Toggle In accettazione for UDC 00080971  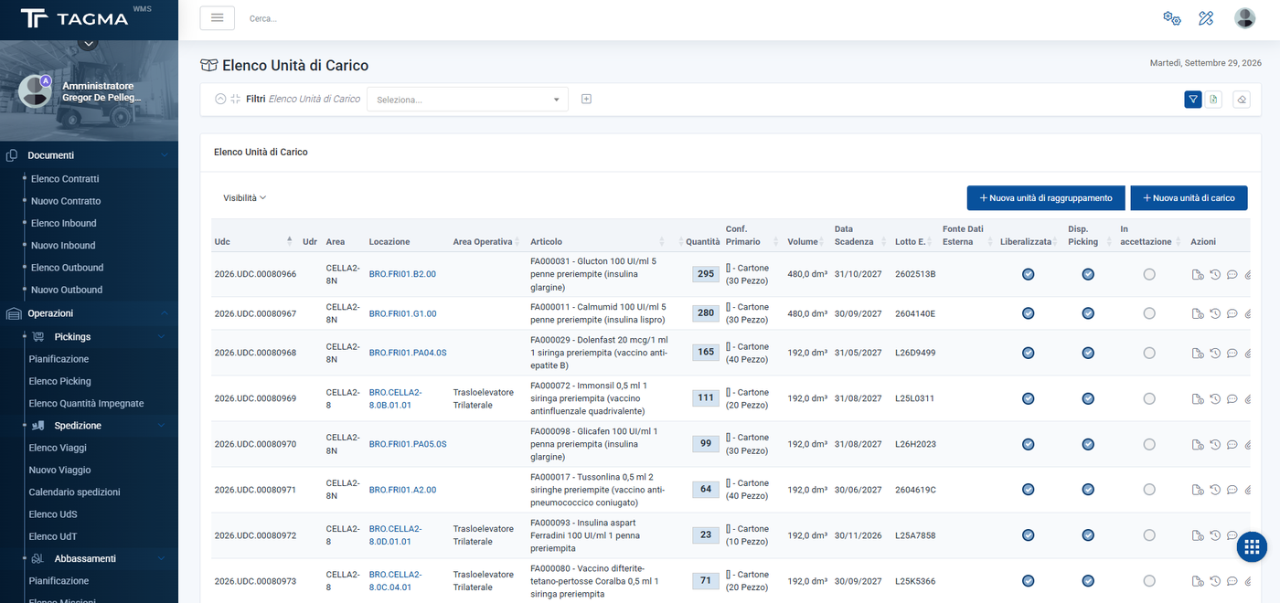click(x=1149, y=490)
